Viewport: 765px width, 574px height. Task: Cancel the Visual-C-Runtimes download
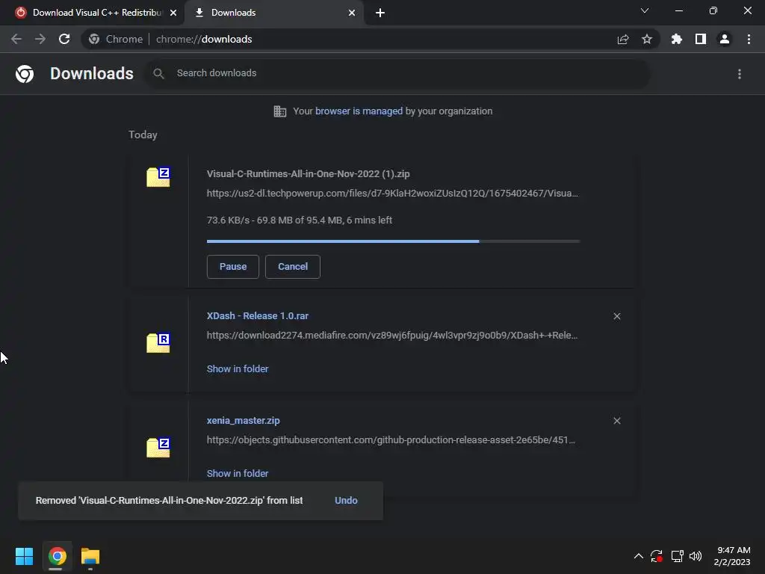[x=293, y=267]
